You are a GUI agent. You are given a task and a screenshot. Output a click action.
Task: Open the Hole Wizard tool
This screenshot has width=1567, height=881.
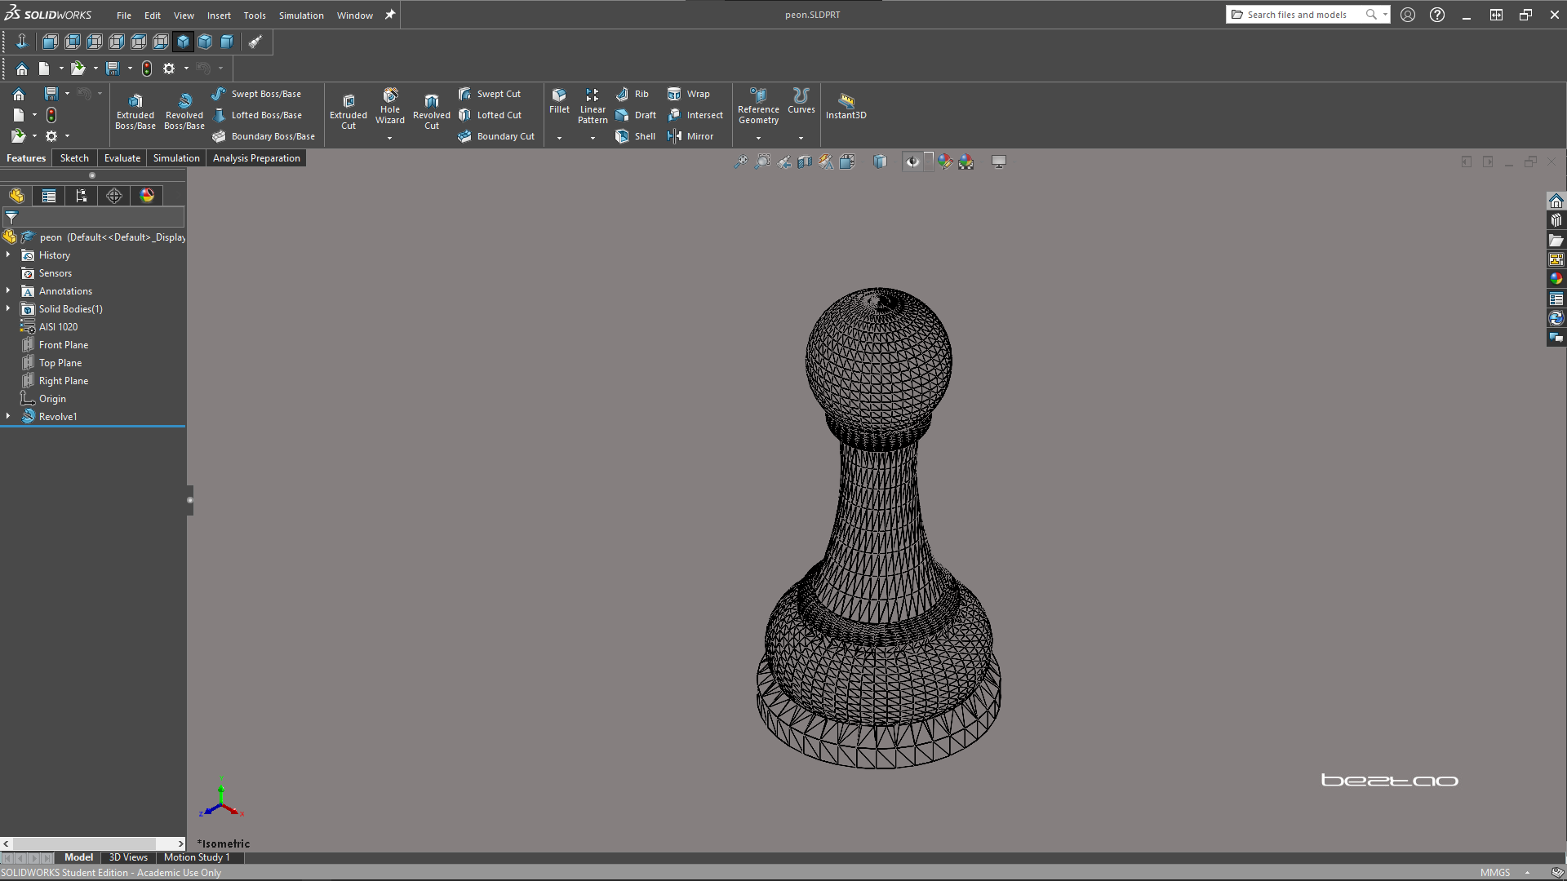[x=390, y=106]
